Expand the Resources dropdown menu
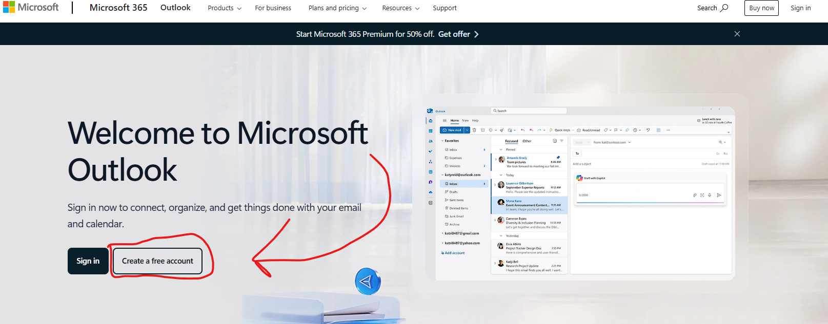Viewport: 828px width, 324px height. point(401,8)
